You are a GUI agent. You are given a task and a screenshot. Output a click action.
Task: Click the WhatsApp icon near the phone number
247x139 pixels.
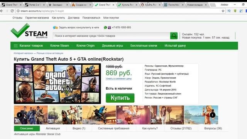click(105, 27)
